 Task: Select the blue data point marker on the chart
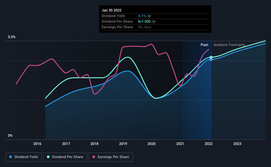211,60
